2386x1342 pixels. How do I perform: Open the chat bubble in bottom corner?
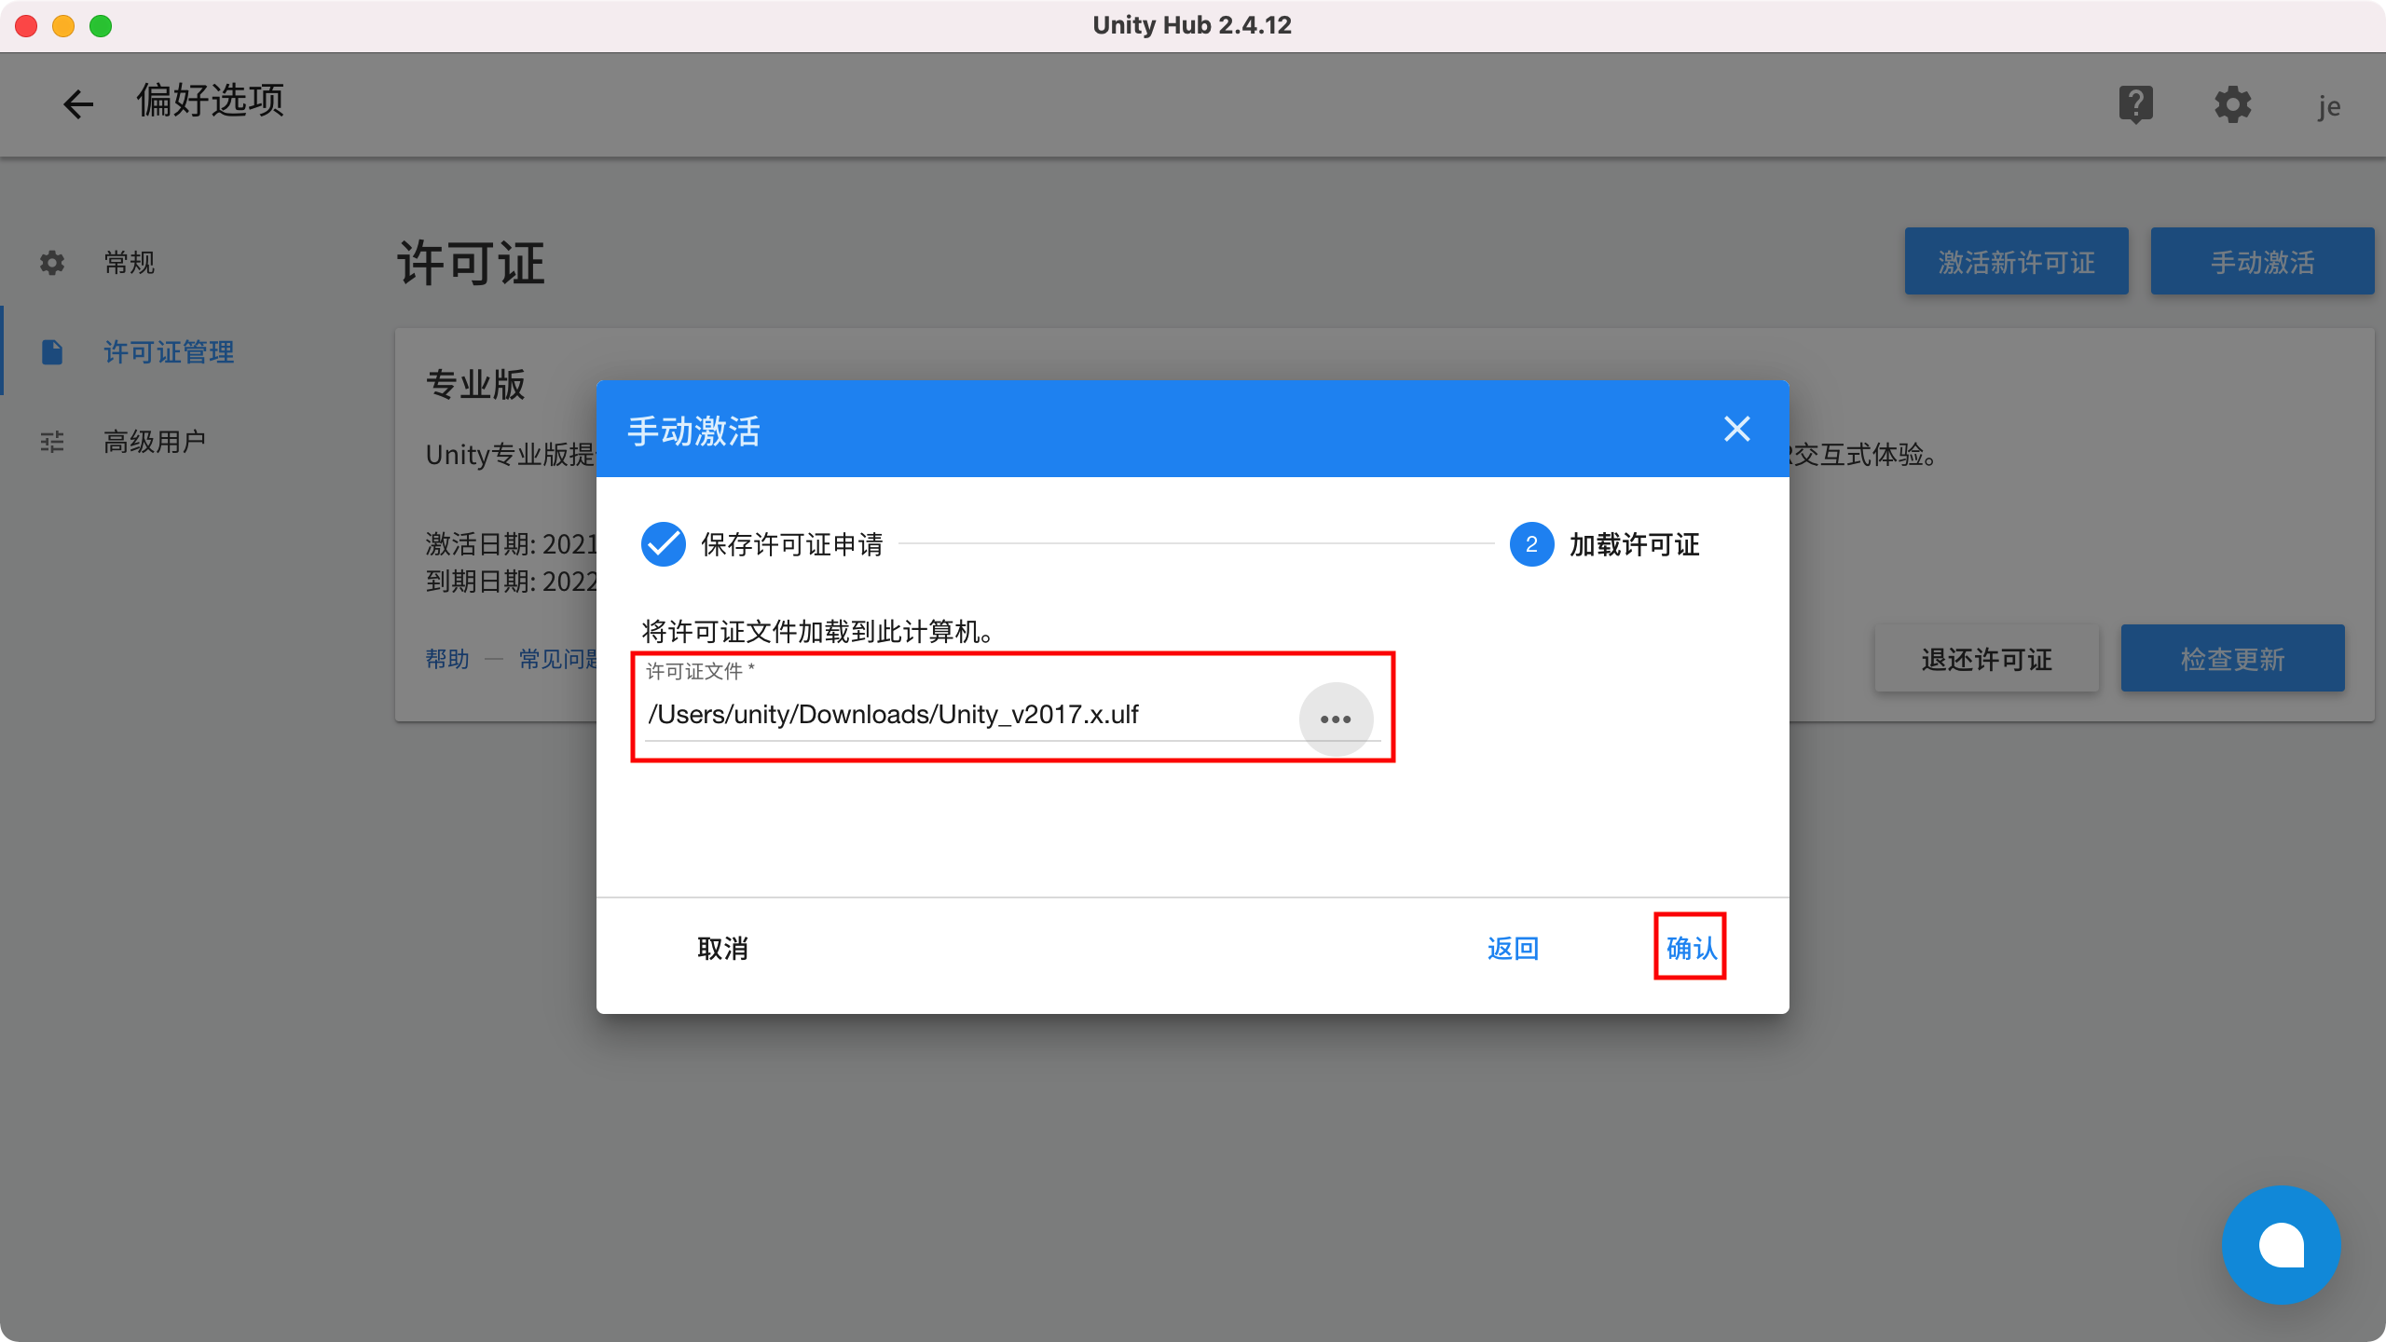coord(2282,1244)
